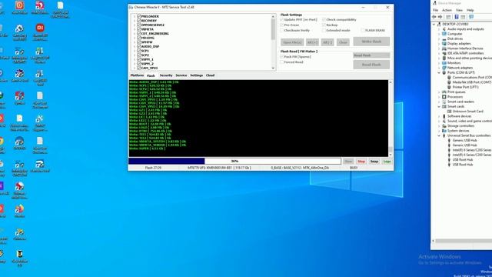The width and height of the screenshot is (492, 277).
Task: Expand Smart card readers tree node
Action: click(x=439, y=102)
